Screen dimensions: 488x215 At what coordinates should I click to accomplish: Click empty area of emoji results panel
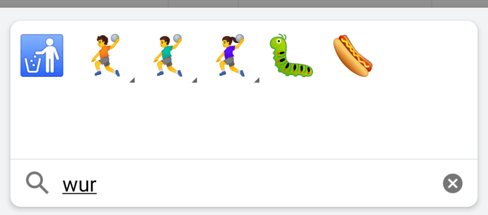coord(244,122)
